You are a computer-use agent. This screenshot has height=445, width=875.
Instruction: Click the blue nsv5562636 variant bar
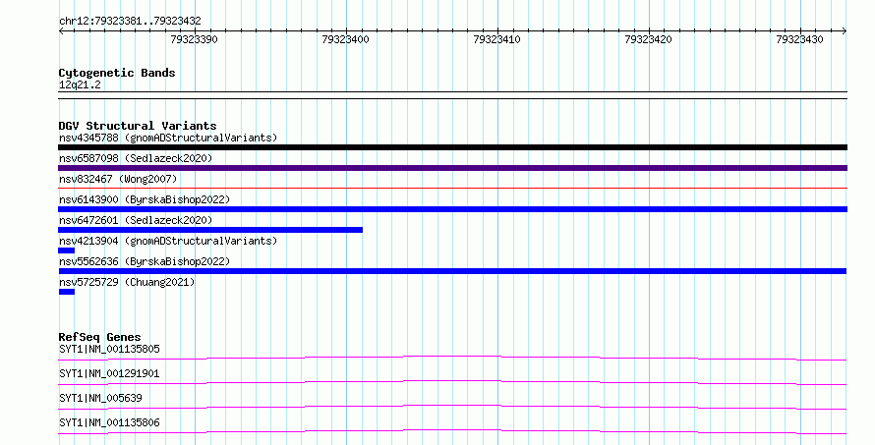(452, 271)
